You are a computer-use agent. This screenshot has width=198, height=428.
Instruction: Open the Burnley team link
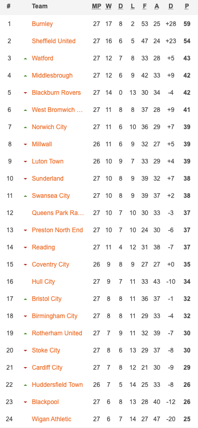(x=42, y=24)
